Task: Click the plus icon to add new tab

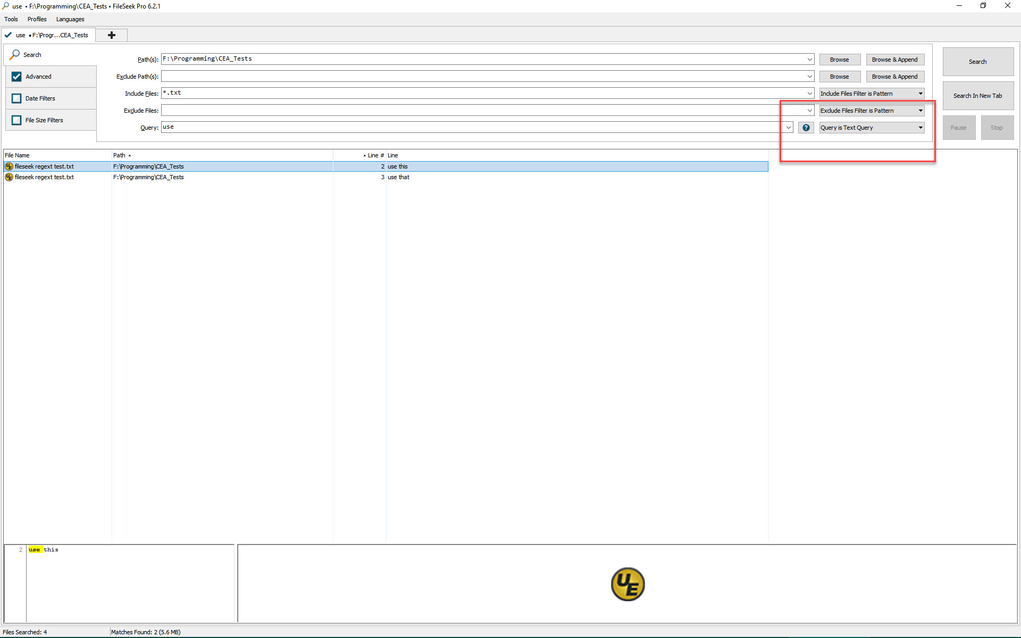Action: [112, 35]
